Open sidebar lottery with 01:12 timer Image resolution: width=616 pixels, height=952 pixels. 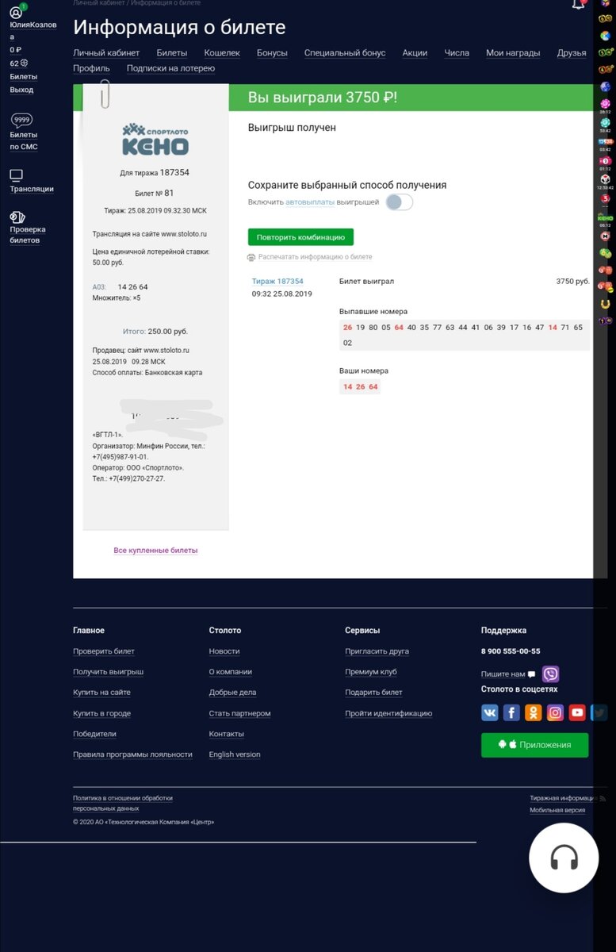[x=605, y=160]
